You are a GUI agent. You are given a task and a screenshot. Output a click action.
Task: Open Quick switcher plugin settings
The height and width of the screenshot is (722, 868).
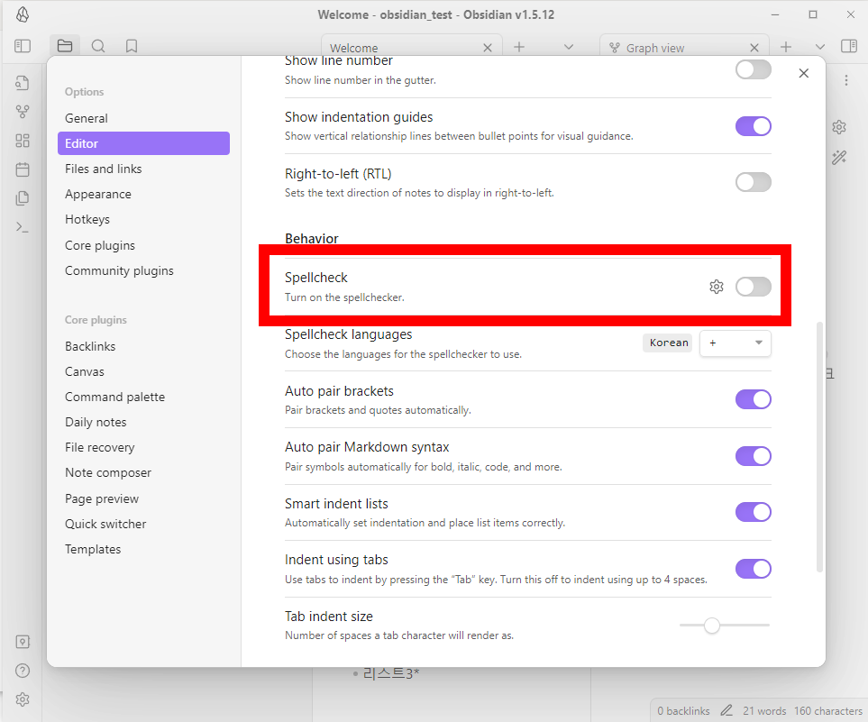143,524
